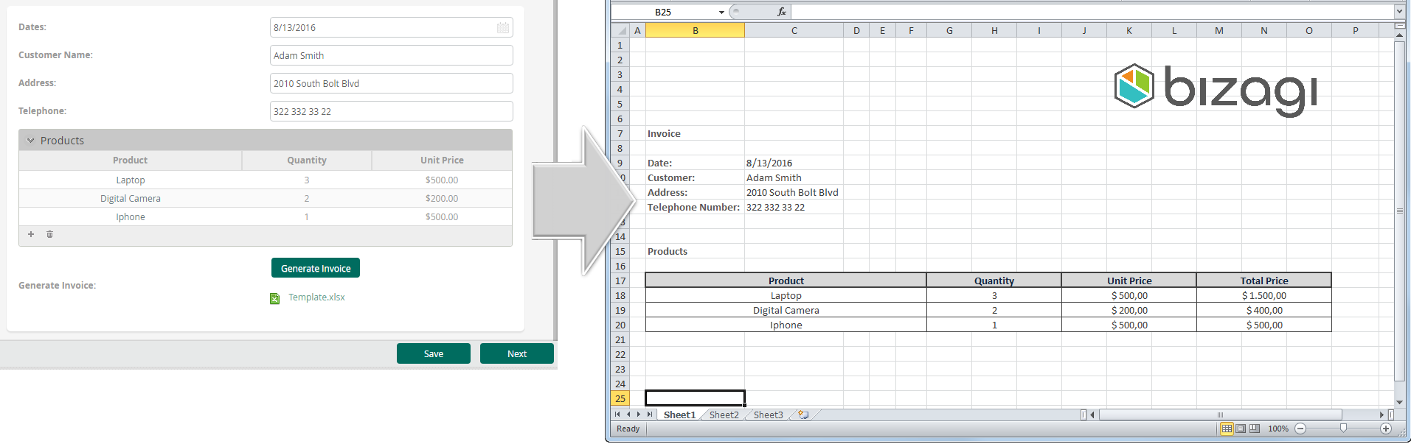
Task: Switch to Sheet3 tab
Action: point(768,415)
